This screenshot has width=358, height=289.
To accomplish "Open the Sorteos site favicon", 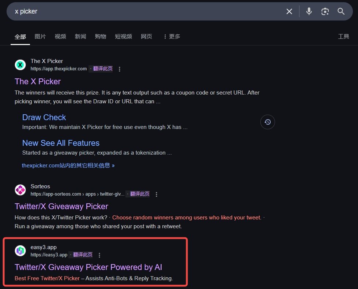I will (20, 190).
